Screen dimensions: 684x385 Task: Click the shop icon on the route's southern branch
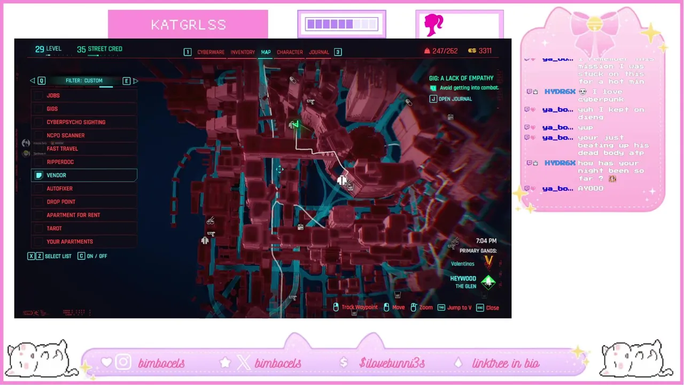coord(301,227)
